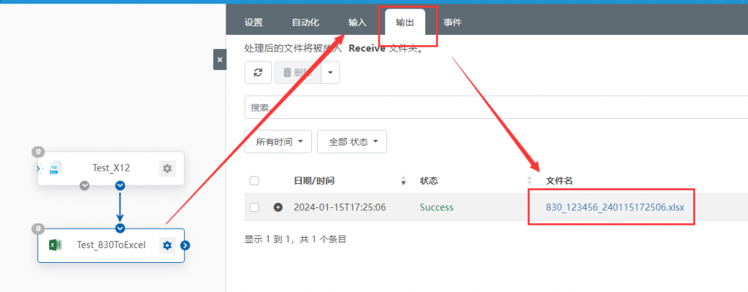Screen dimensions: 748x292
Task: Click the gray chevron under Test_X12
Action: 85,185
